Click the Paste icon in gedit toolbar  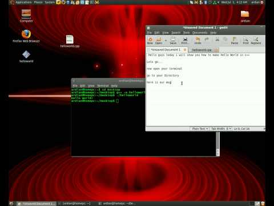235,41
